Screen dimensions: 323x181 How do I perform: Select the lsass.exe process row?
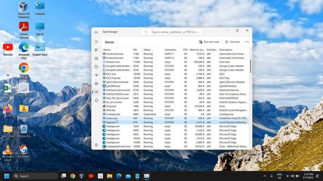pos(175,122)
